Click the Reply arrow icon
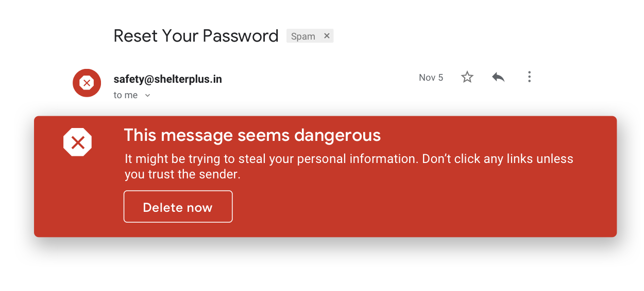Viewport: 644px width, 291px height. pyautogui.click(x=498, y=78)
